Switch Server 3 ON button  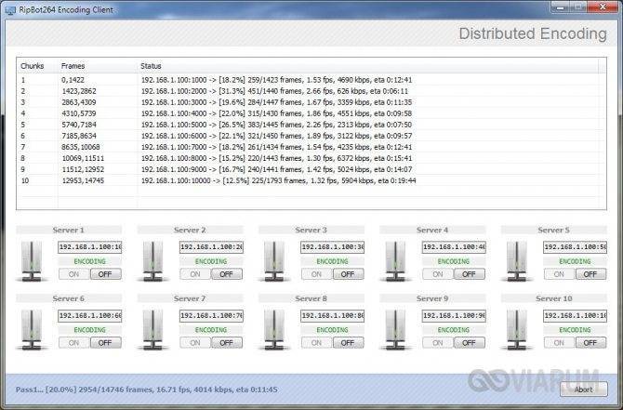tap(316, 274)
